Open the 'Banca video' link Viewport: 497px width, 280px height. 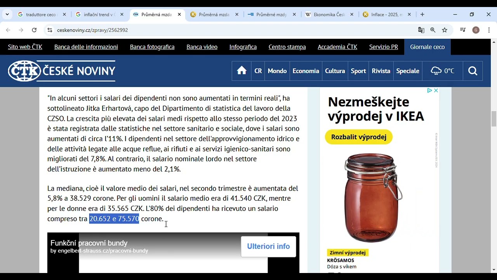tap(202, 47)
